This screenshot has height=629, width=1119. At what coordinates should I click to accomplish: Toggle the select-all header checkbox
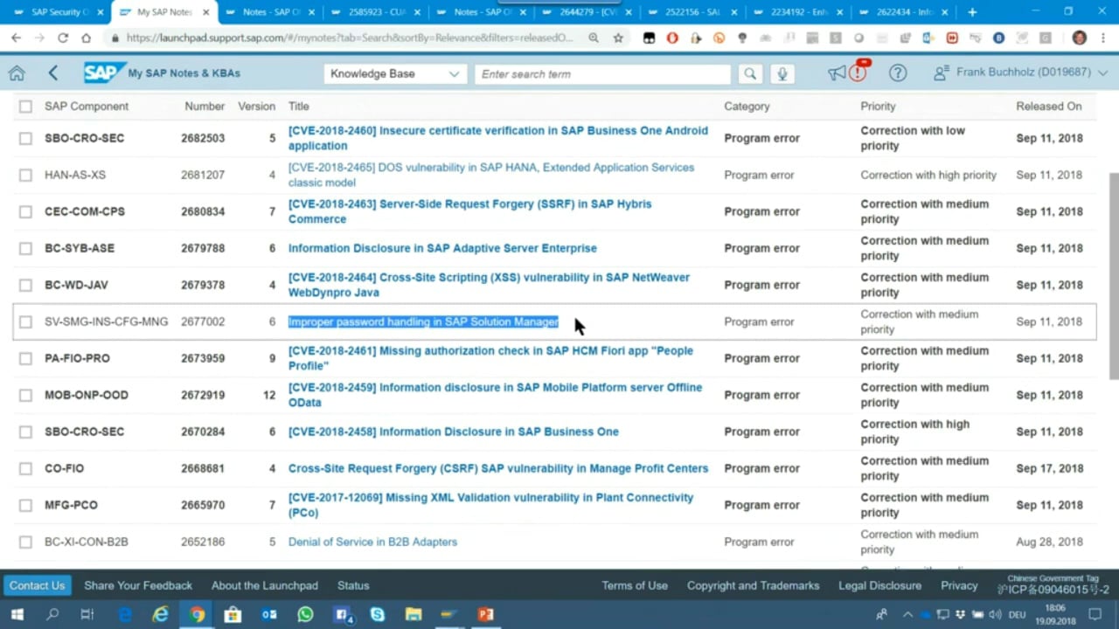tap(25, 107)
